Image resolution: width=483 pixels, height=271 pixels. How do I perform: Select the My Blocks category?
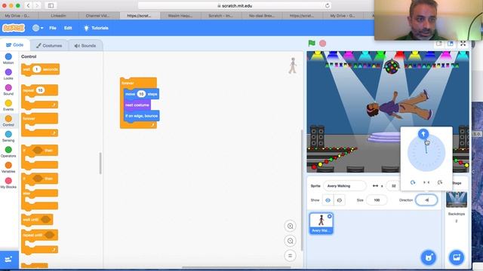click(8, 183)
